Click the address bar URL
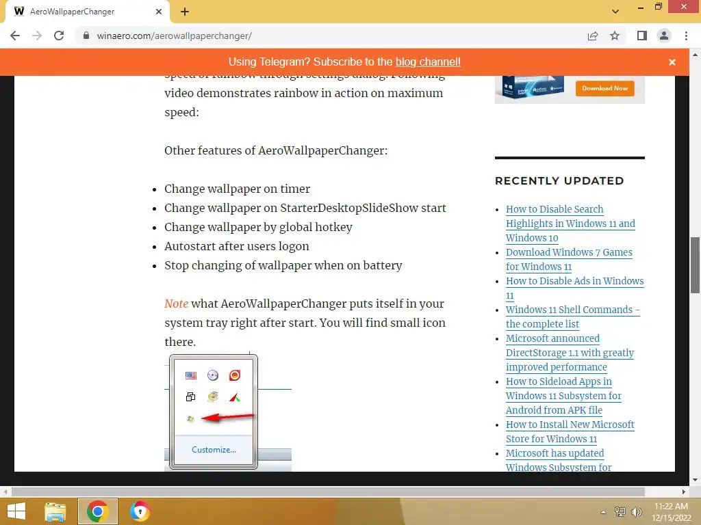This screenshot has height=525, width=701. tap(175, 36)
